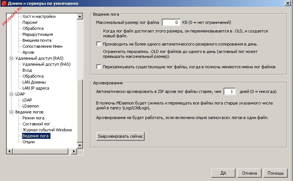Select Хост и настройки in the tree
This screenshot has width=293, height=181.
click(x=39, y=16)
